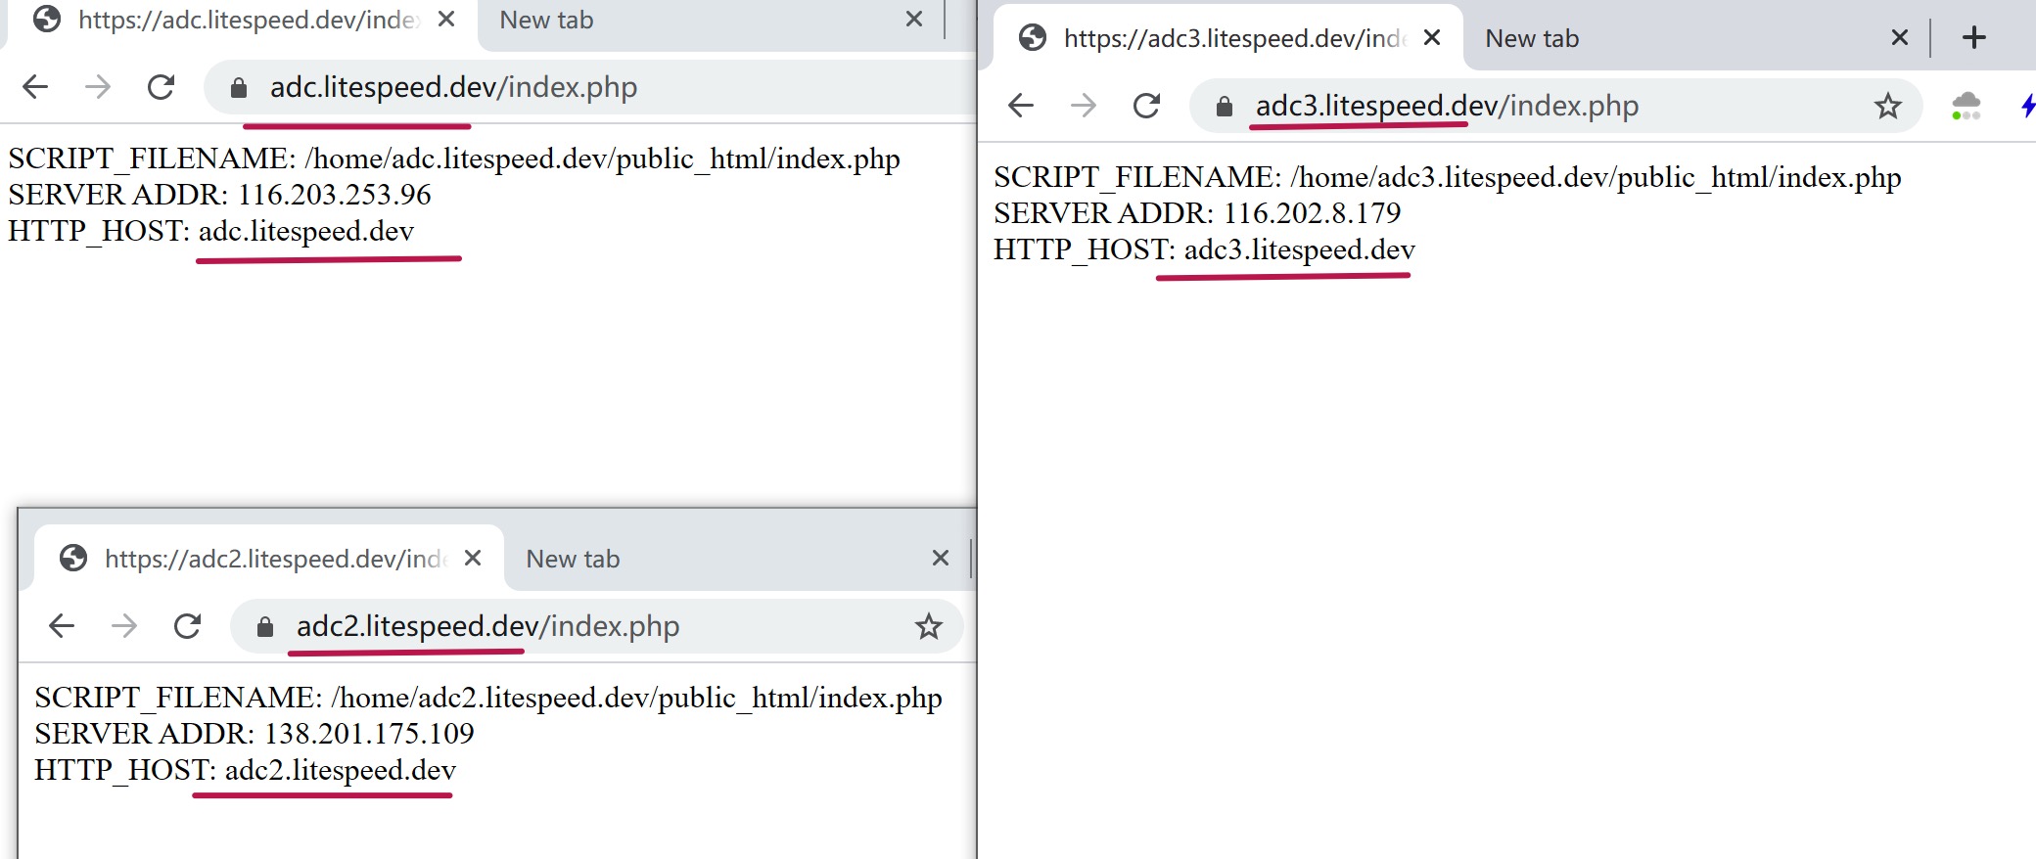This screenshot has width=2036, height=859.
Task: View site info lock for adc.litespeed.dev
Action: (238, 88)
